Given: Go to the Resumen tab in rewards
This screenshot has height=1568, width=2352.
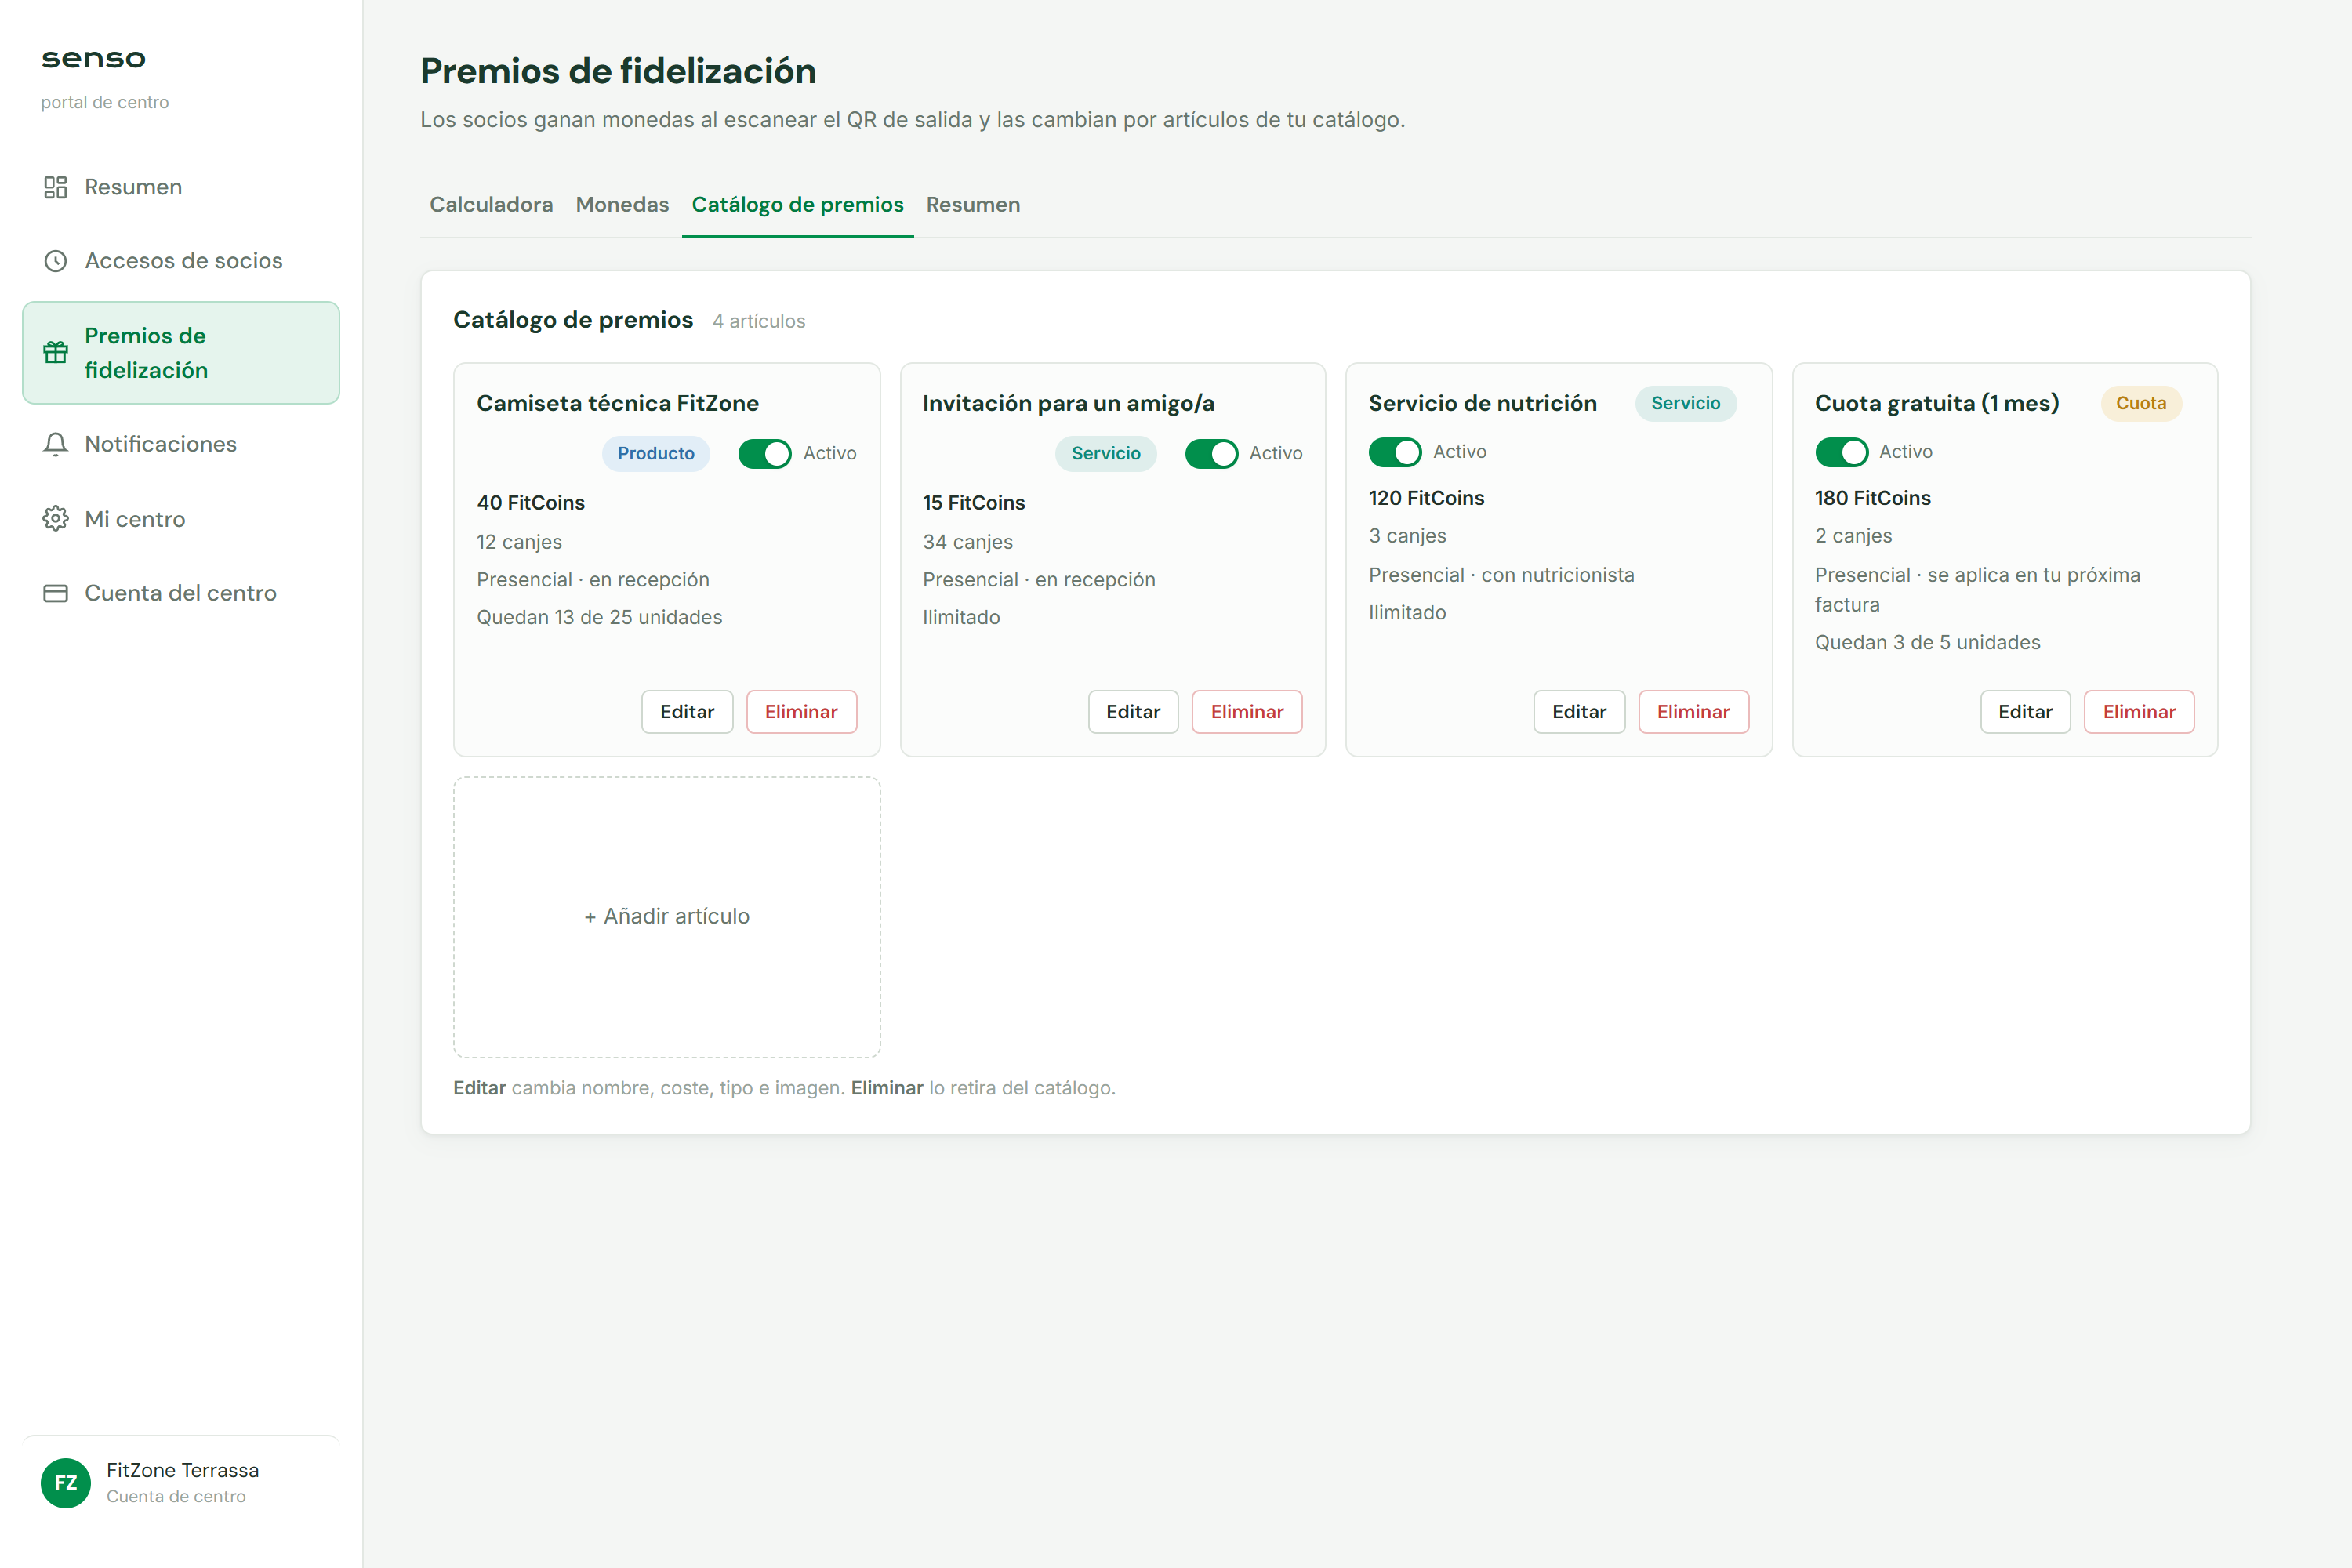Looking at the screenshot, I should pos(973,205).
